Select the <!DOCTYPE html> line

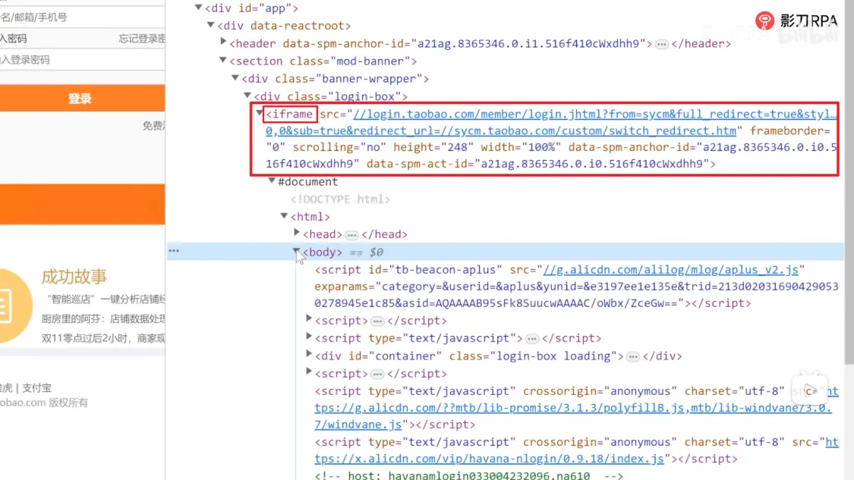[340, 199]
